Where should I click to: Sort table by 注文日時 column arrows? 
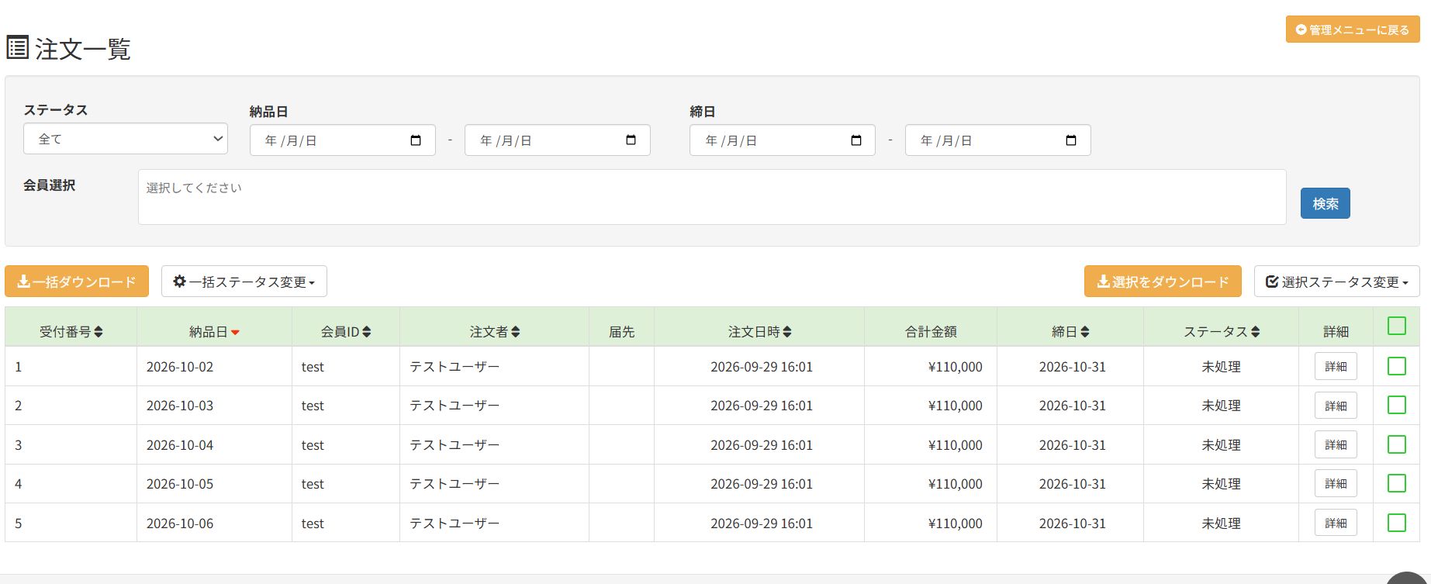(787, 332)
